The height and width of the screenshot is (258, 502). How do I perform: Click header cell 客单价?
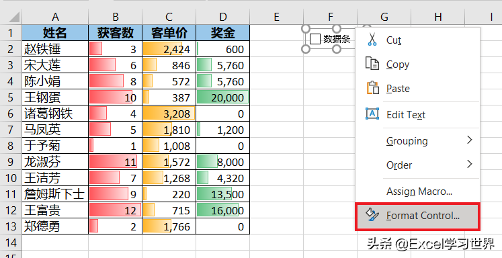tap(169, 33)
